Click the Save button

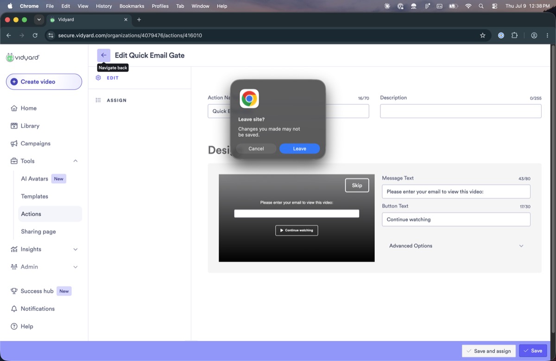click(533, 351)
